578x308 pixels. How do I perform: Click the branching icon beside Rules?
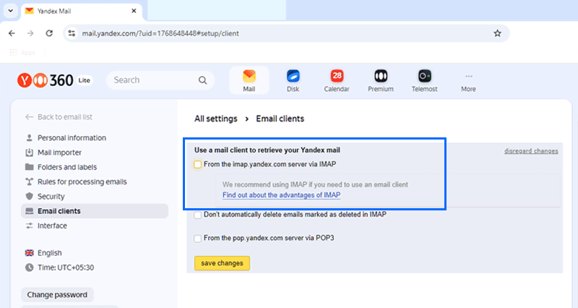pos(29,182)
